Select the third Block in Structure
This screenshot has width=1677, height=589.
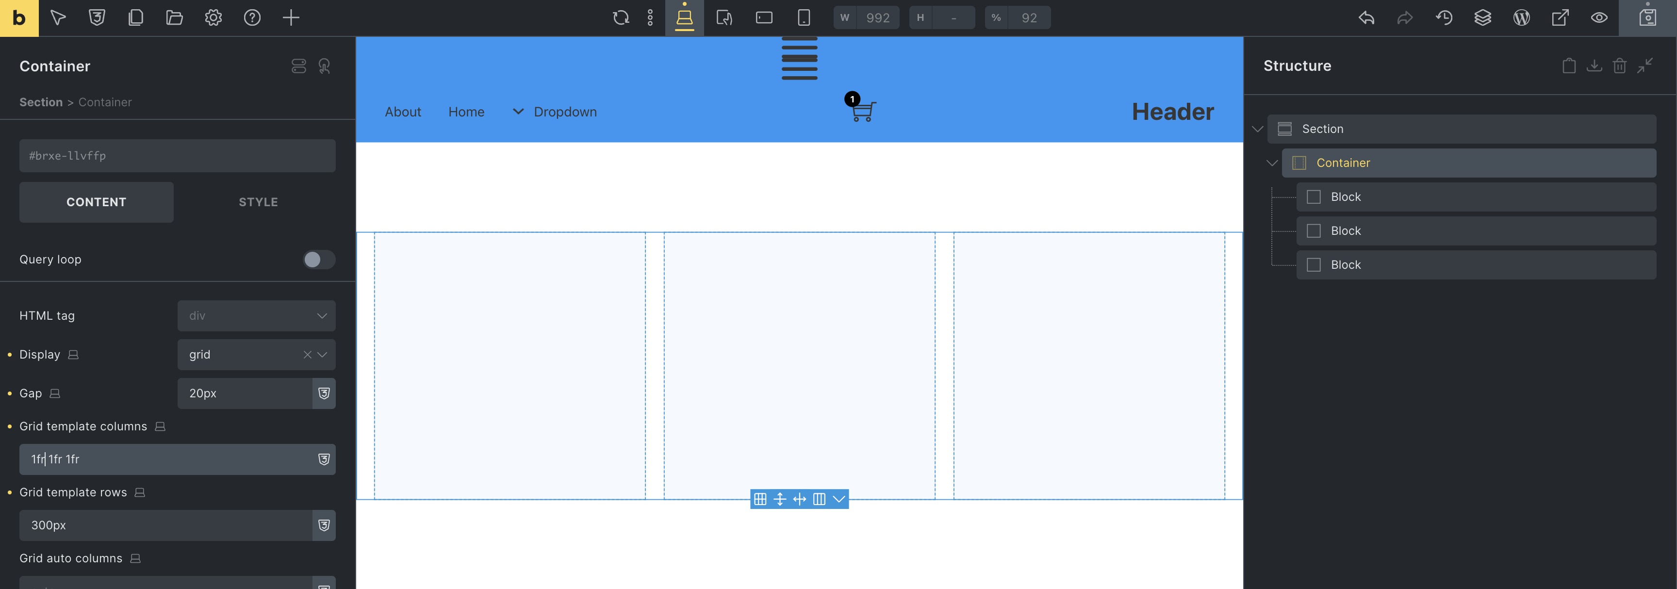(x=1476, y=265)
